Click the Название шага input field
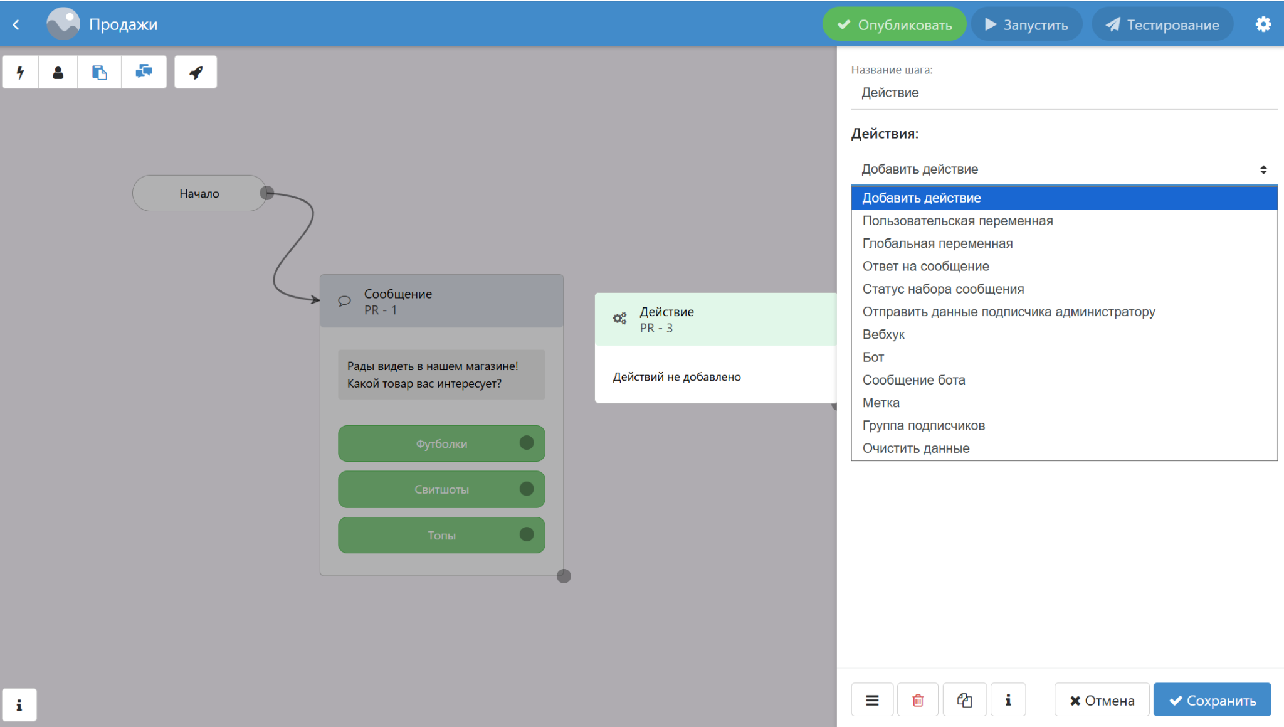The height and width of the screenshot is (727, 1284). [1063, 93]
